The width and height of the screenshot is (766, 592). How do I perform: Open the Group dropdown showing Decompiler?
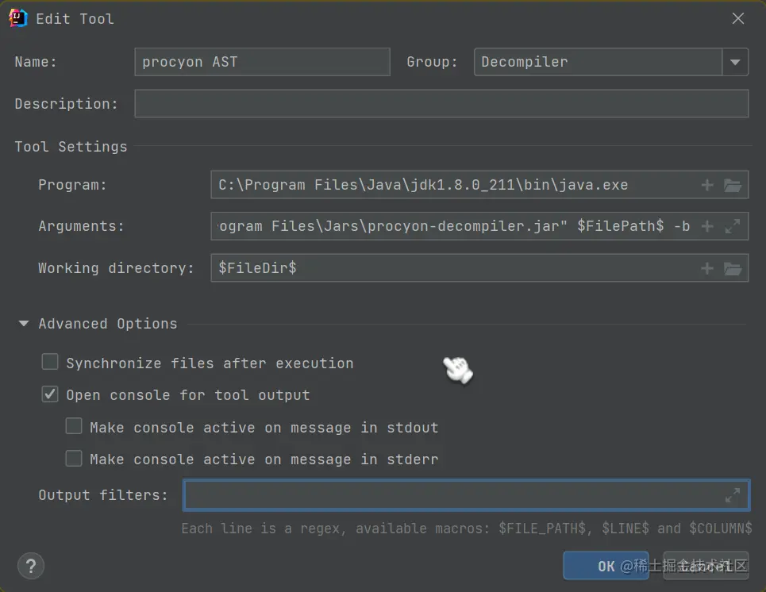tap(735, 62)
